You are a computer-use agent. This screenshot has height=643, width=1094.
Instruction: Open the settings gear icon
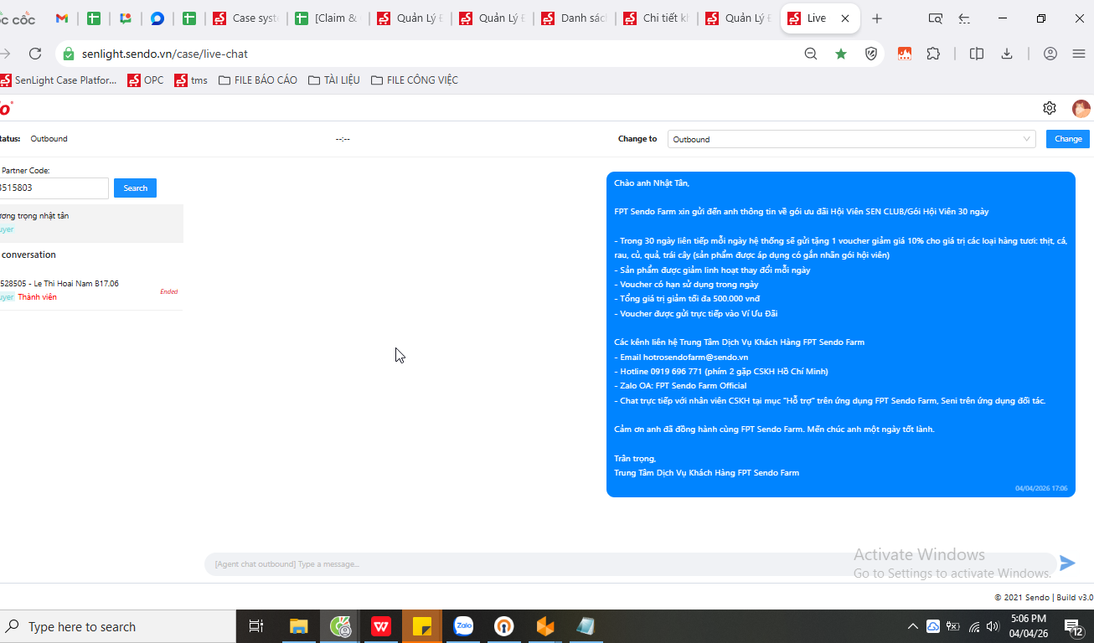[x=1050, y=108]
